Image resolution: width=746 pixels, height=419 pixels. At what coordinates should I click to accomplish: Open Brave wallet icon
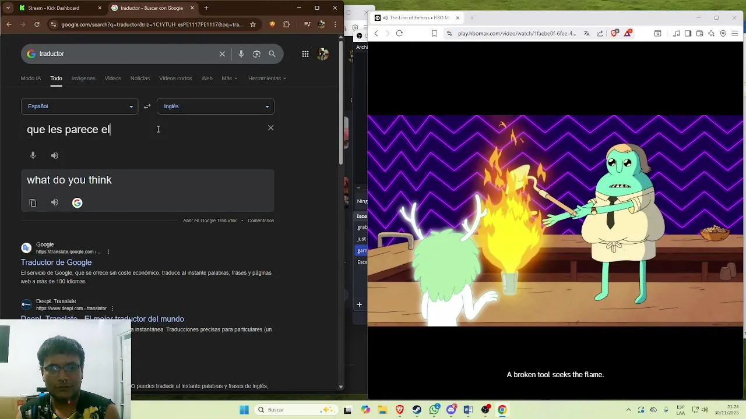(x=699, y=33)
